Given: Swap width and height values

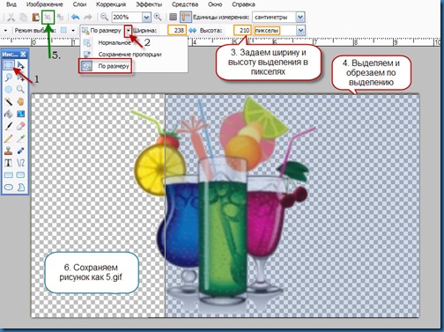Looking at the screenshot, I should point(193,30).
